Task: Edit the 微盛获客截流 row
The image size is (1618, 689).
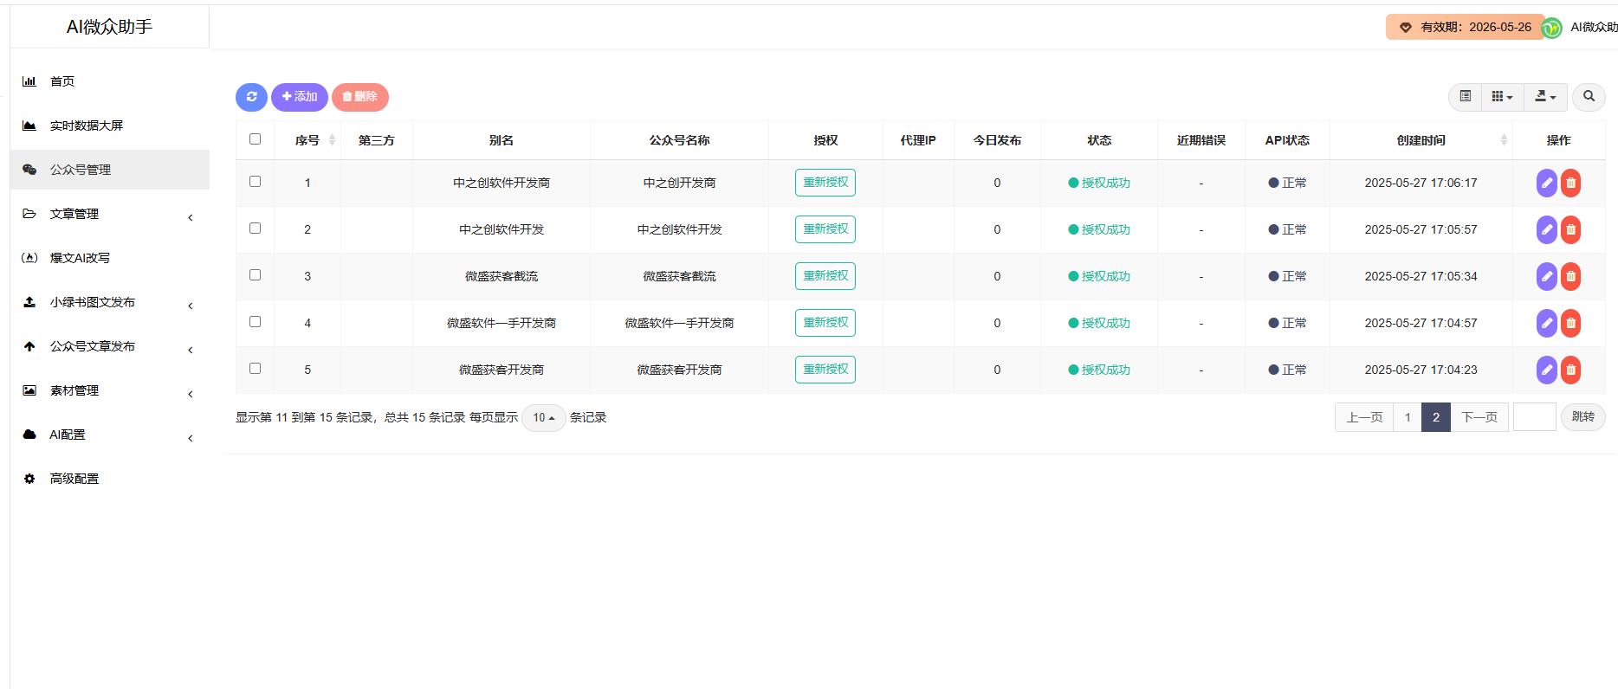Action: tap(1546, 276)
